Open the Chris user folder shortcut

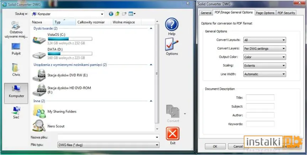pyautogui.click(x=16, y=70)
